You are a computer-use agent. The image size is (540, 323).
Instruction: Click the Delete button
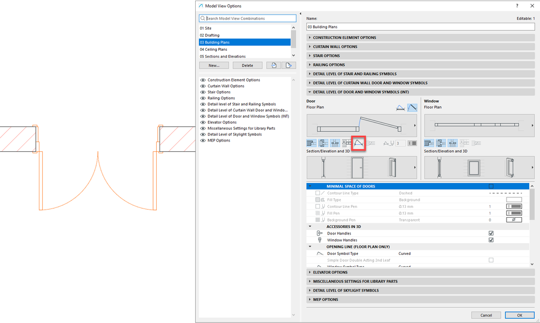click(247, 65)
